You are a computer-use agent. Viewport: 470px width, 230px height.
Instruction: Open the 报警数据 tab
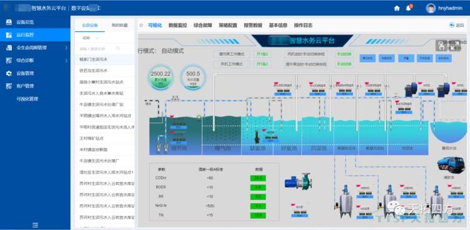click(253, 26)
